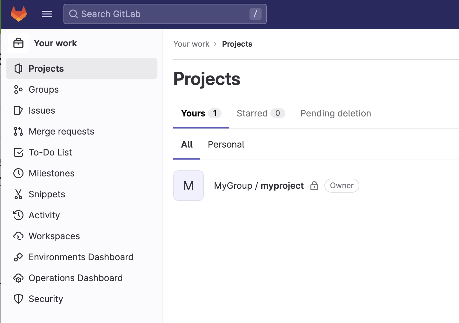The image size is (459, 323).
Task: Open the MyGroup / myproject project
Action: pyautogui.click(x=259, y=186)
